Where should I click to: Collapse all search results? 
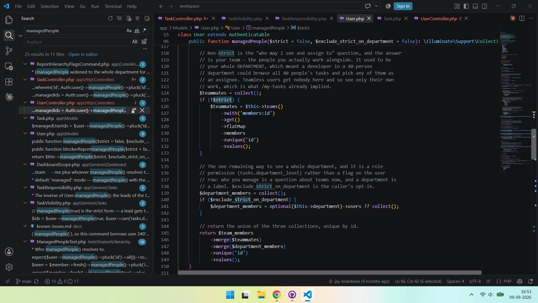pos(147,18)
